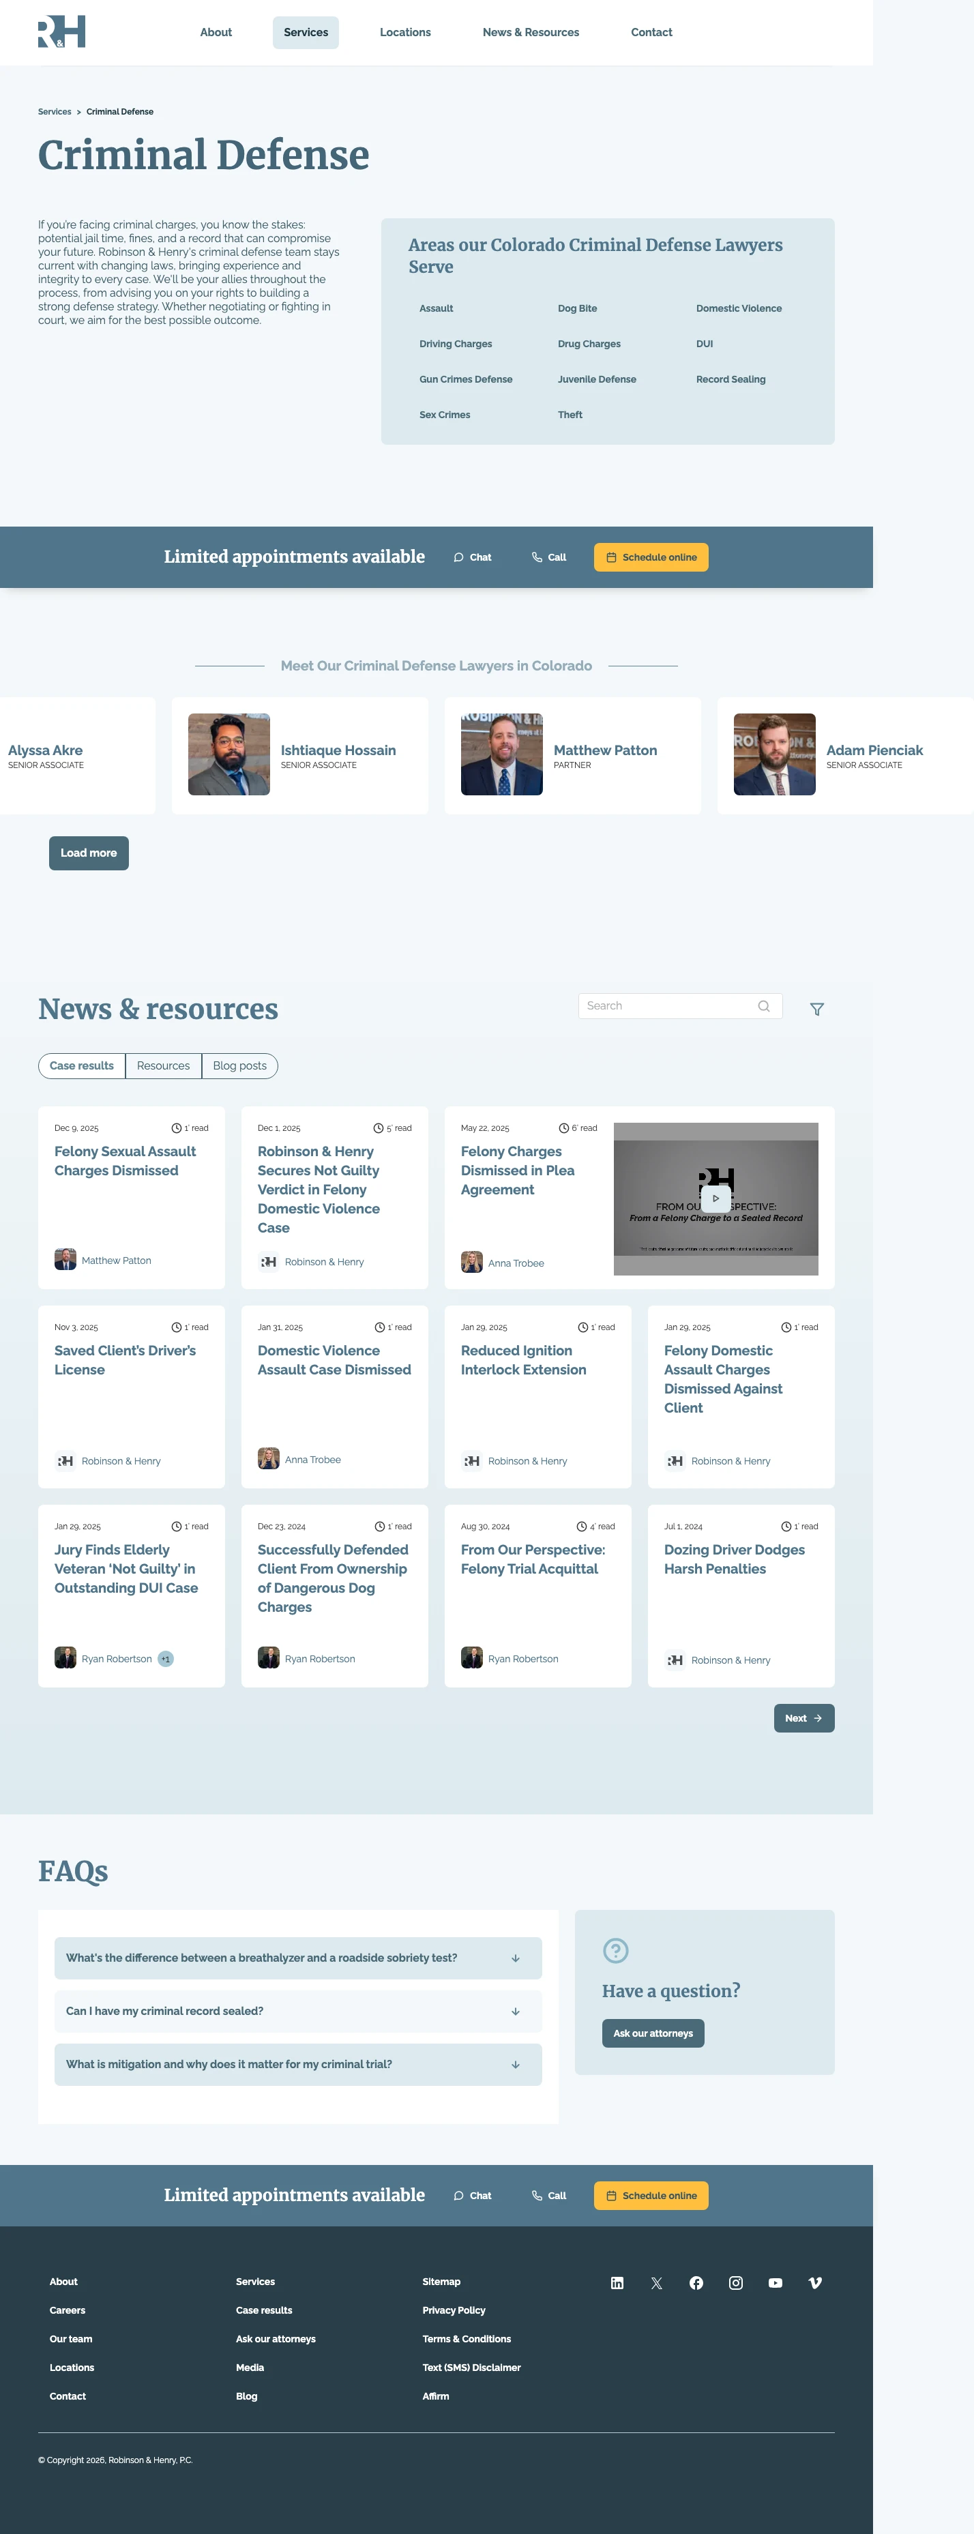Open the Juvenile Defense link
The height and width of the screenshot is (2534, 974).
(597, 380)
